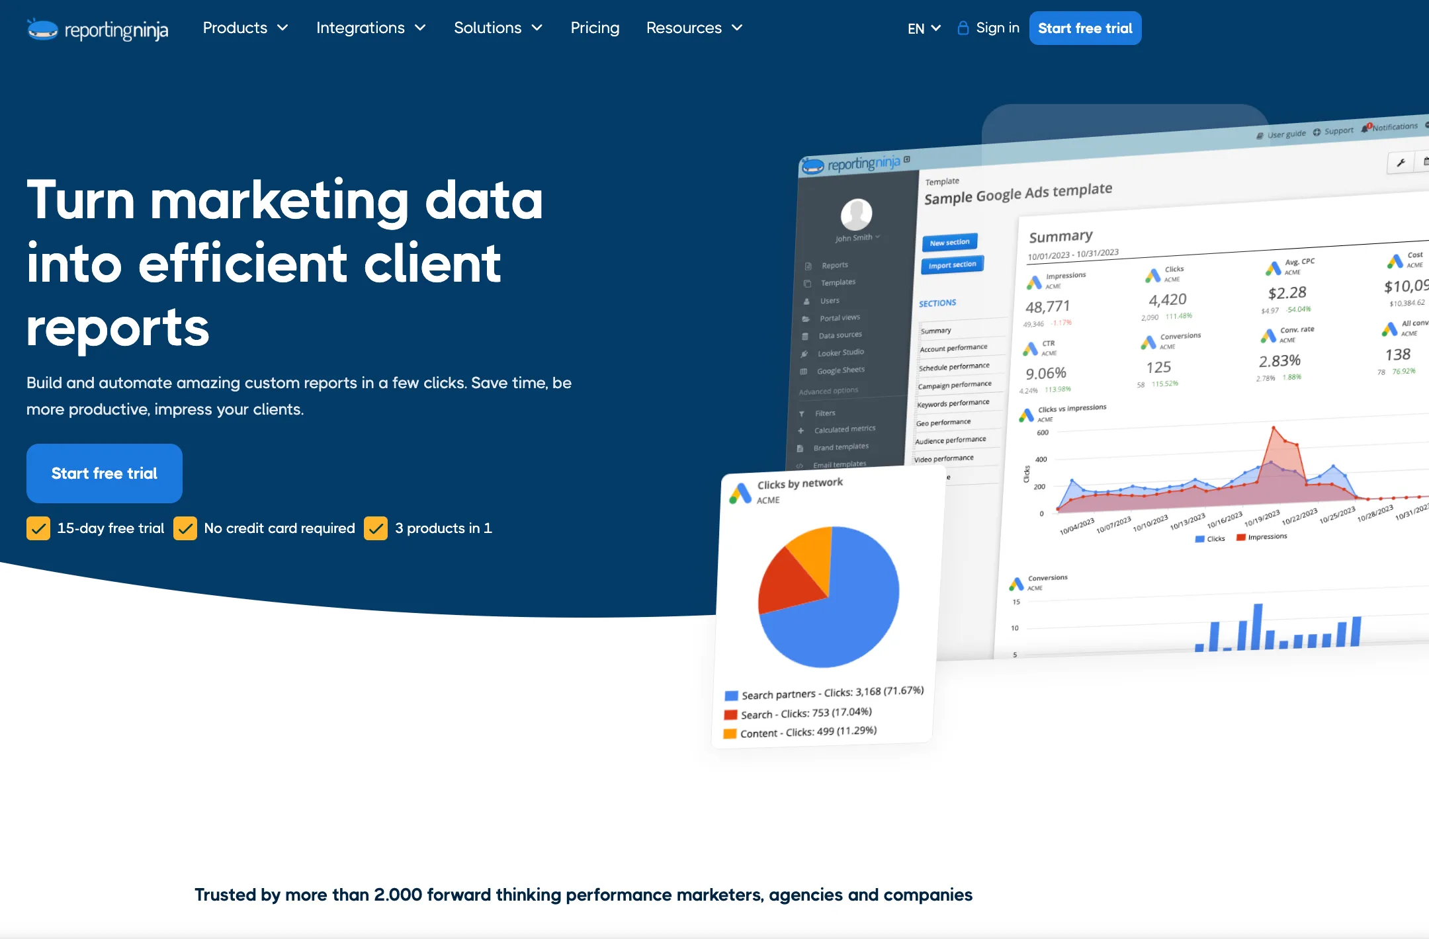Click the Sign in link
1429x939 pixels.
click(x=997, y=28)
